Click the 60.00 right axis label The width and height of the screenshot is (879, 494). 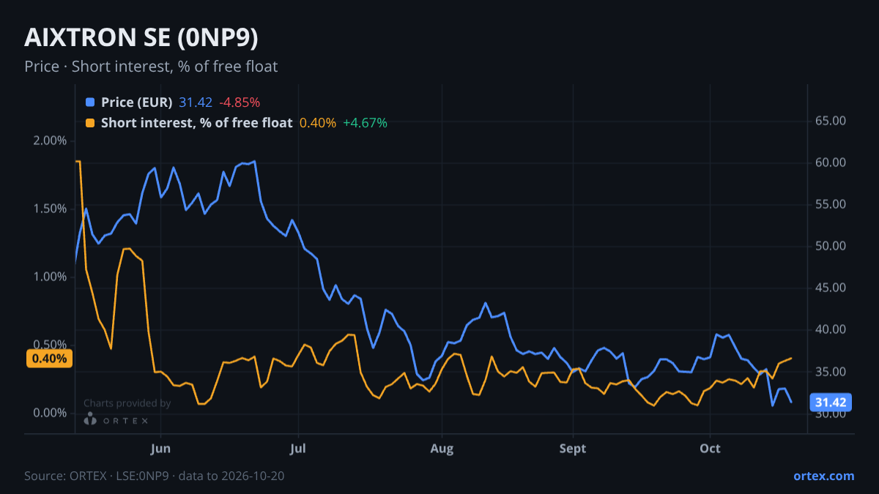tap(831, 162)
